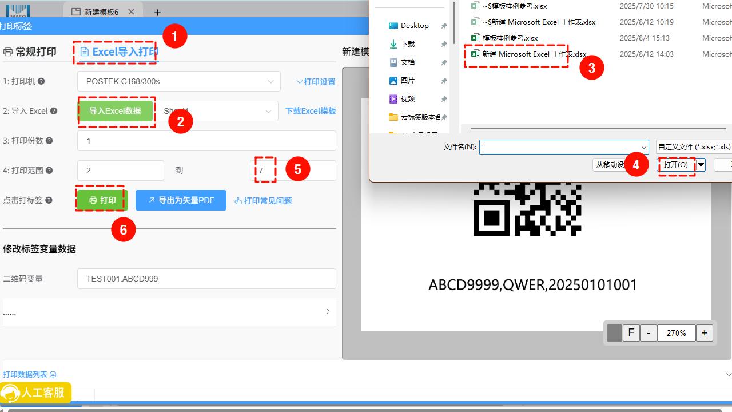This screenshot has width=732, height=412.
Task: Click the zoom out minus button
Action: pyautogui.click(x=648, y=332)
